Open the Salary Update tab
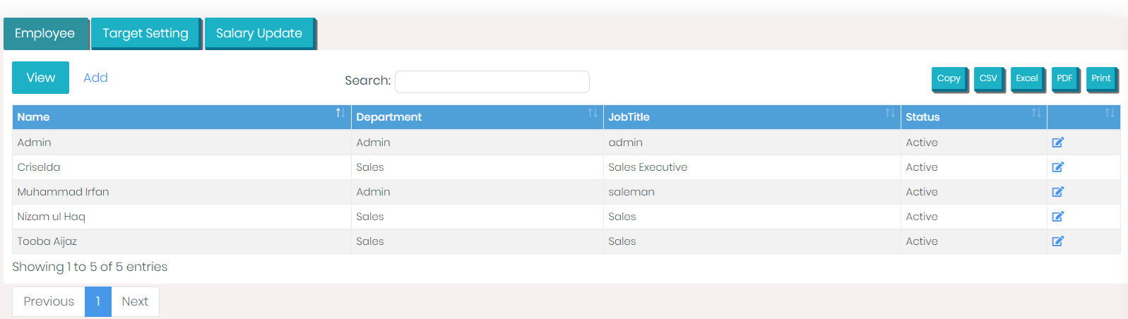The width and height of the screenshot is (1128, 319). click(259, 33)
